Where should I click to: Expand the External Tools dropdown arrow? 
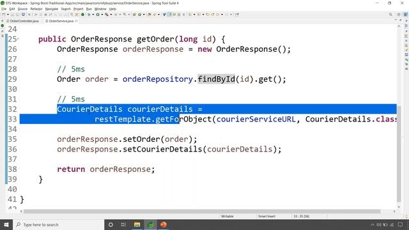click(111, 15)
